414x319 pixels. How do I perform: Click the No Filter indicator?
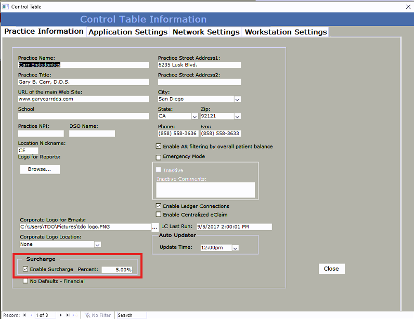click(98, 315)
